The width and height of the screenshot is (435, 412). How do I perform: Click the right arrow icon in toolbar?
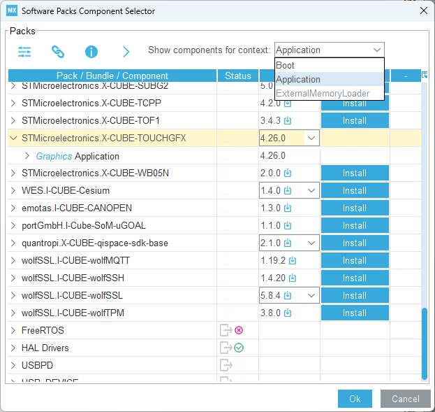click(126, 52)
